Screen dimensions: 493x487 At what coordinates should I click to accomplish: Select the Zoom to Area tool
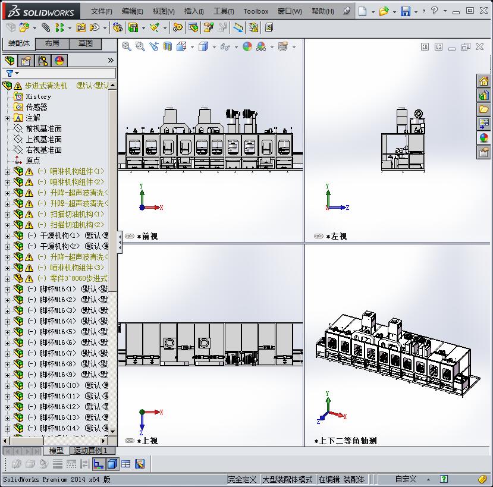140,46
